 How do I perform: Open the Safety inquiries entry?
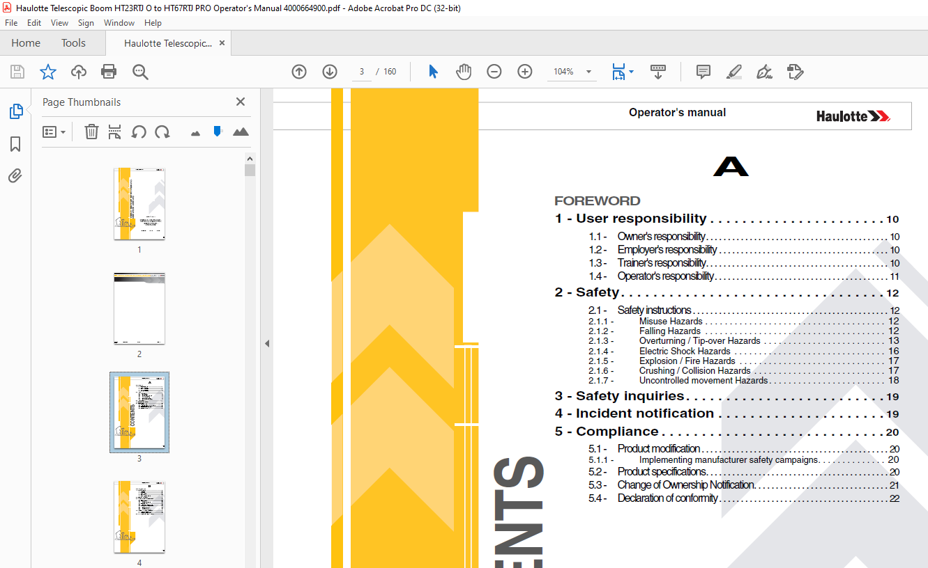[727, 396]
